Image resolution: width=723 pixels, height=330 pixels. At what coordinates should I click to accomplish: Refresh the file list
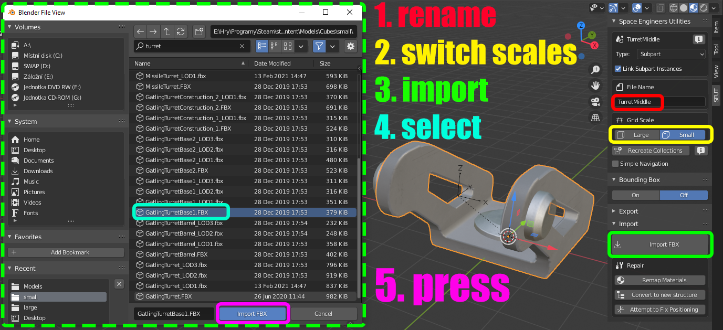click(x=181, y=31)
